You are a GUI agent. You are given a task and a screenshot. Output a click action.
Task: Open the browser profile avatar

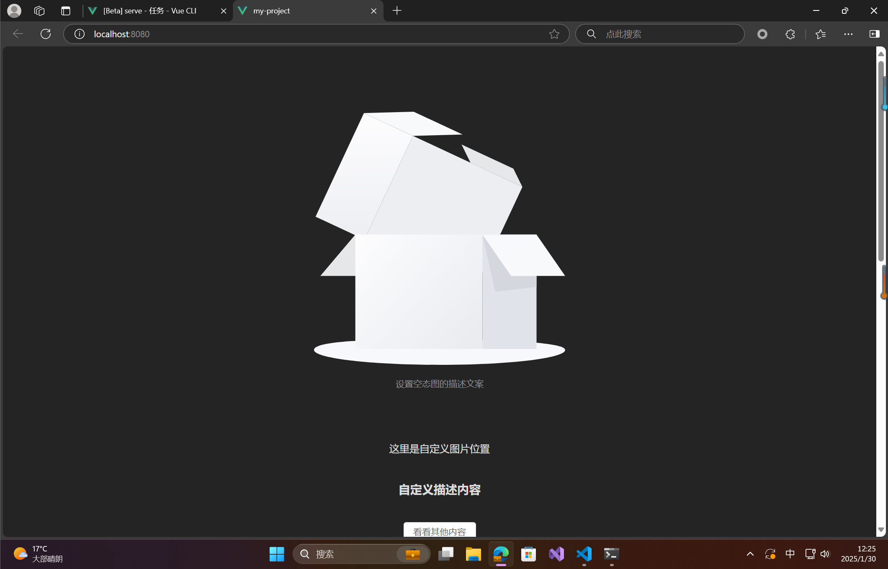click(14, 11)
